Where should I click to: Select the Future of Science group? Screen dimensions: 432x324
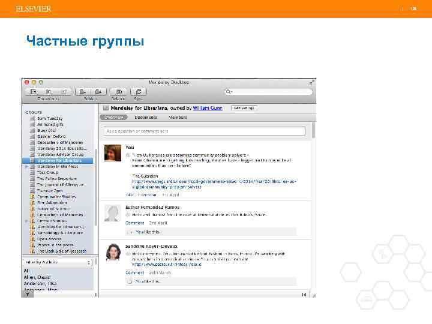click(x=53, y=209)
